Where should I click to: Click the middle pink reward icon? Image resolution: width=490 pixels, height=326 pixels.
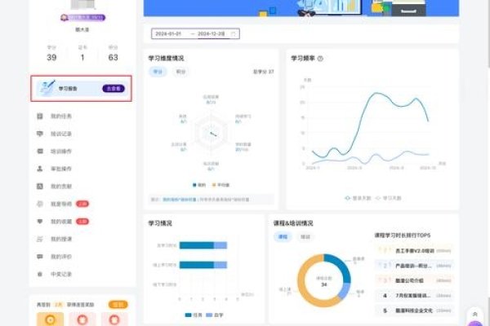click(x=82, y=319)
